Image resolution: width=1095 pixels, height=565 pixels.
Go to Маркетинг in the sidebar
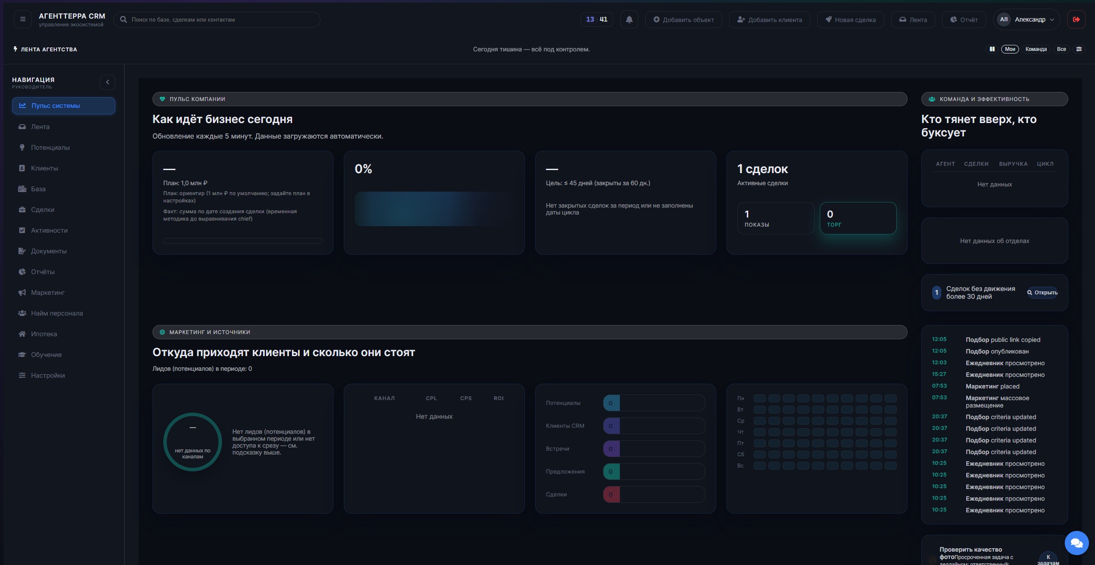pyautogui.click(x=48, y=292)
